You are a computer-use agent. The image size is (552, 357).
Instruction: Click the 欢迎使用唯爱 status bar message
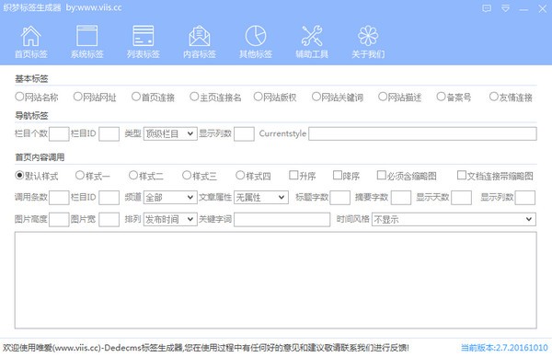pyautogui.click(x=206, y=348)
